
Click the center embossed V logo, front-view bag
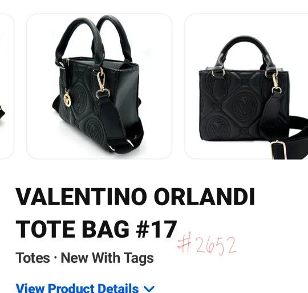tap(244, 106)
